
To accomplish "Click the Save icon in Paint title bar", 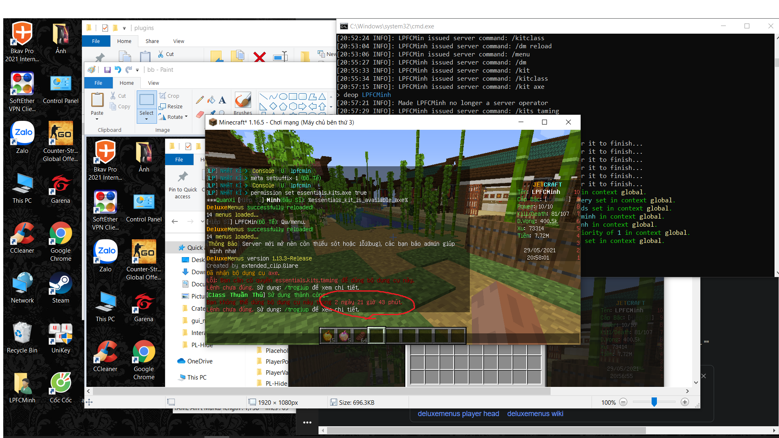I will click(108, 70).
